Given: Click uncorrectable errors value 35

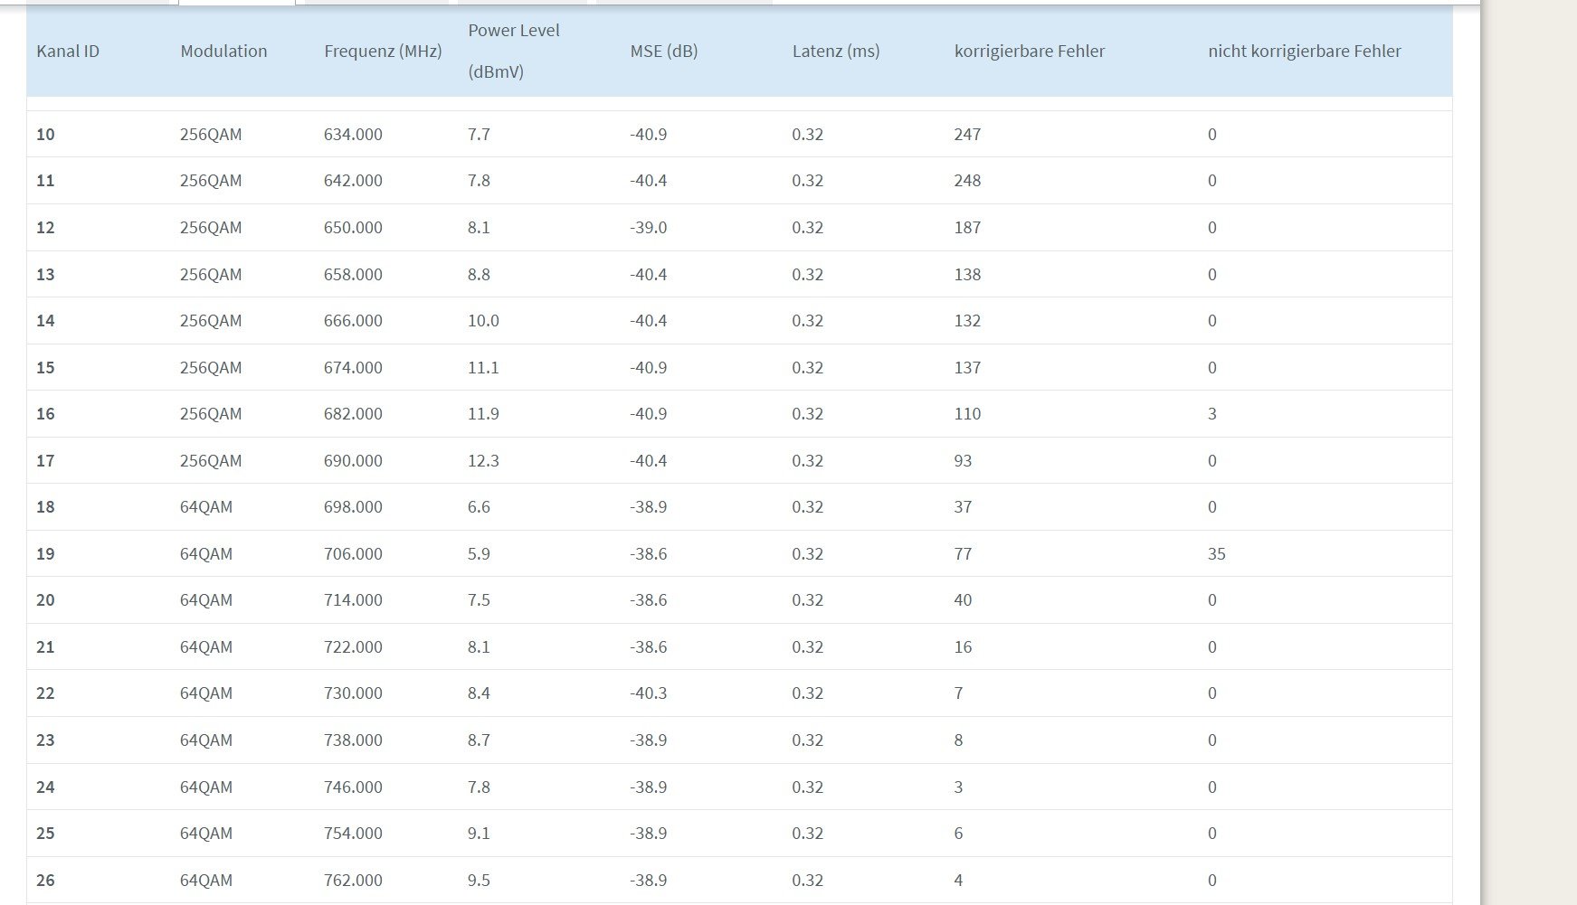Looking at the screenshot, I should pyautogui.click(x=1217, y=554).
